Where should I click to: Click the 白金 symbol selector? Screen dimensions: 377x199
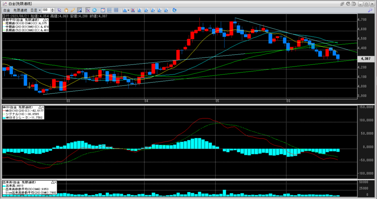click(6, 10)
